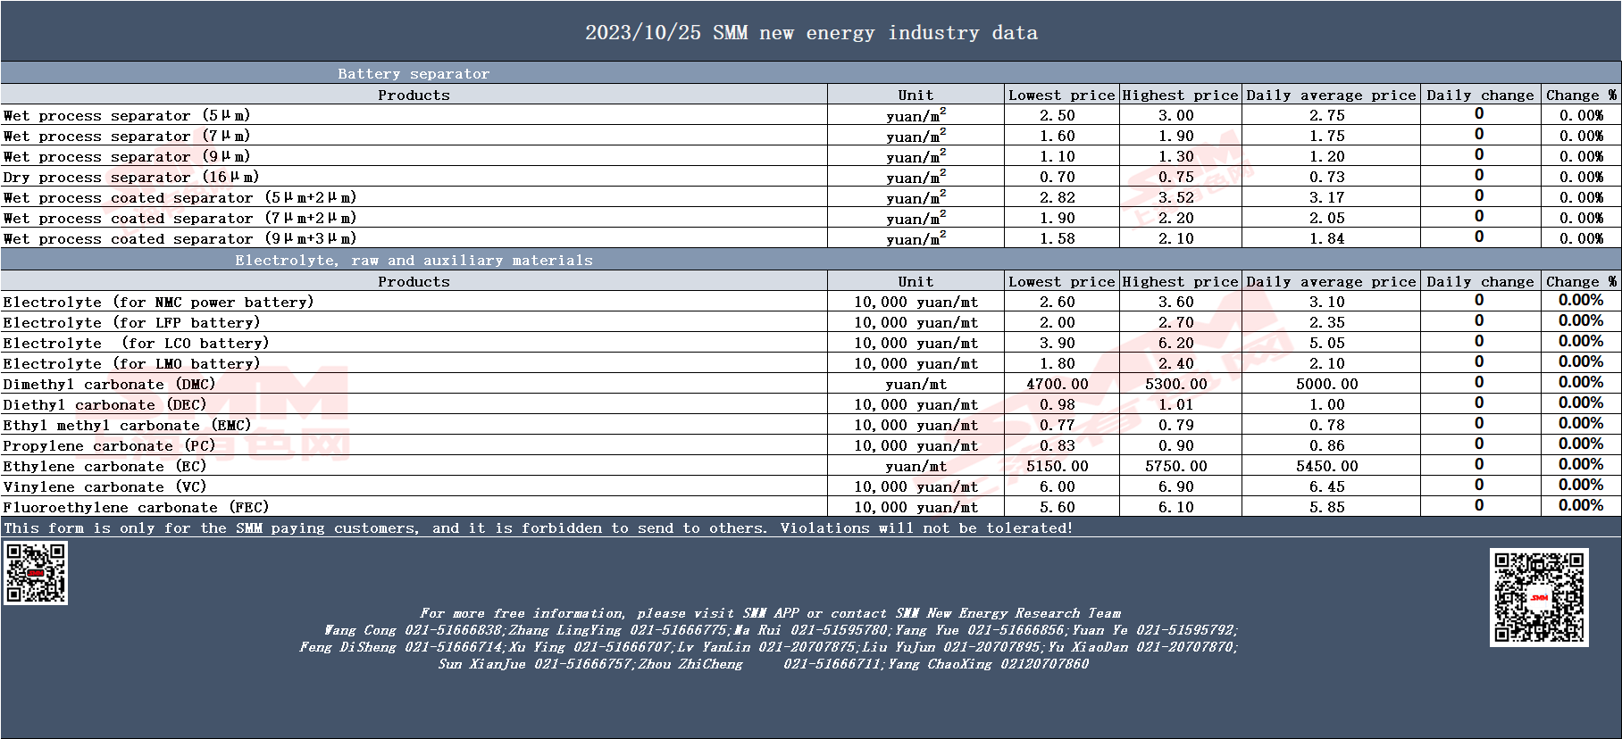
Task: Select Electrolyte (for NMC power battery) cell
Action: click(x=414, y=302)
